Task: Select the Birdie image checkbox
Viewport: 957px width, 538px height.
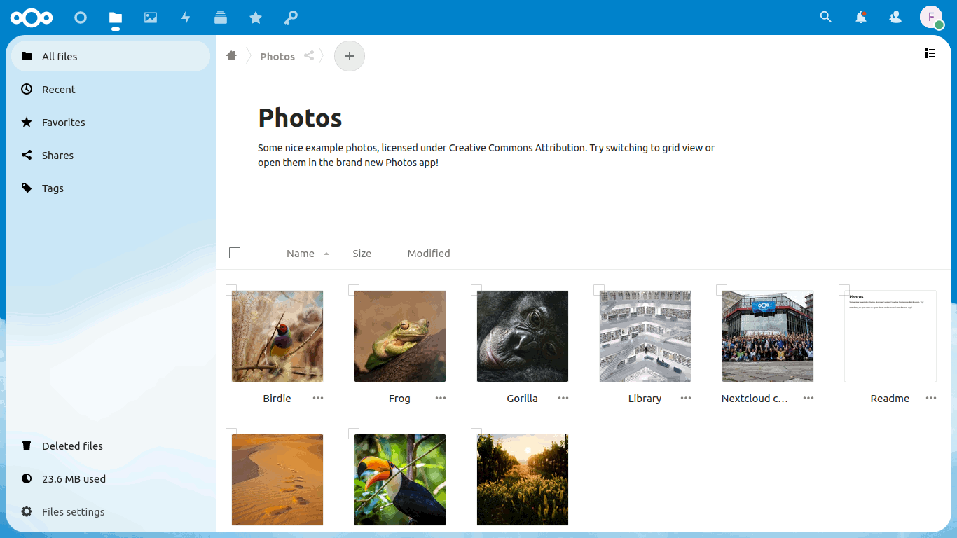Action: pyautogui.click(x=231, y=290)
